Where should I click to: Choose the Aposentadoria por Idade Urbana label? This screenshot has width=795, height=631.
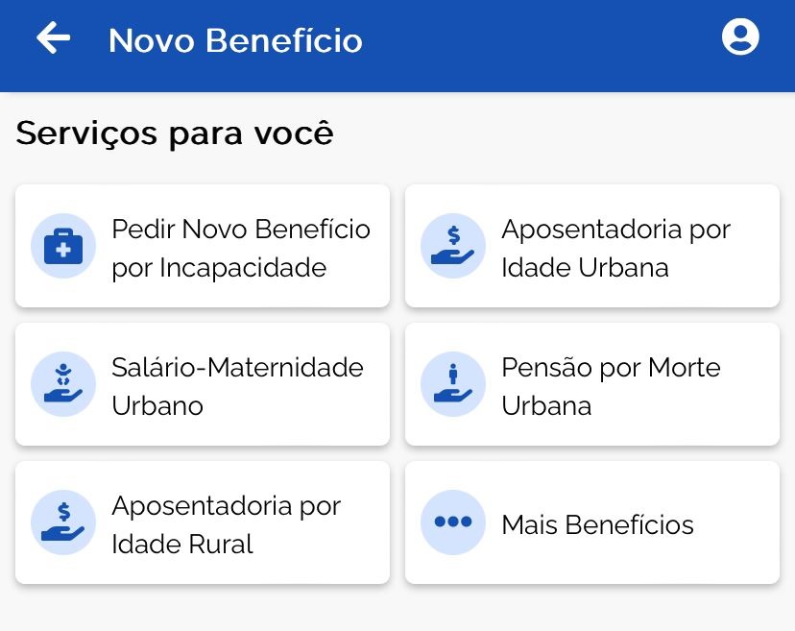click(x=615, y=248)
